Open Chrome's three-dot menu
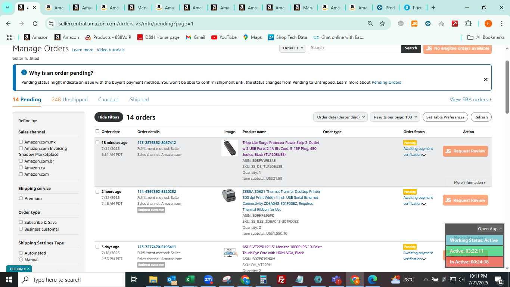The height and width of the screenshot is (287, 510). click(x=501, y=24)
